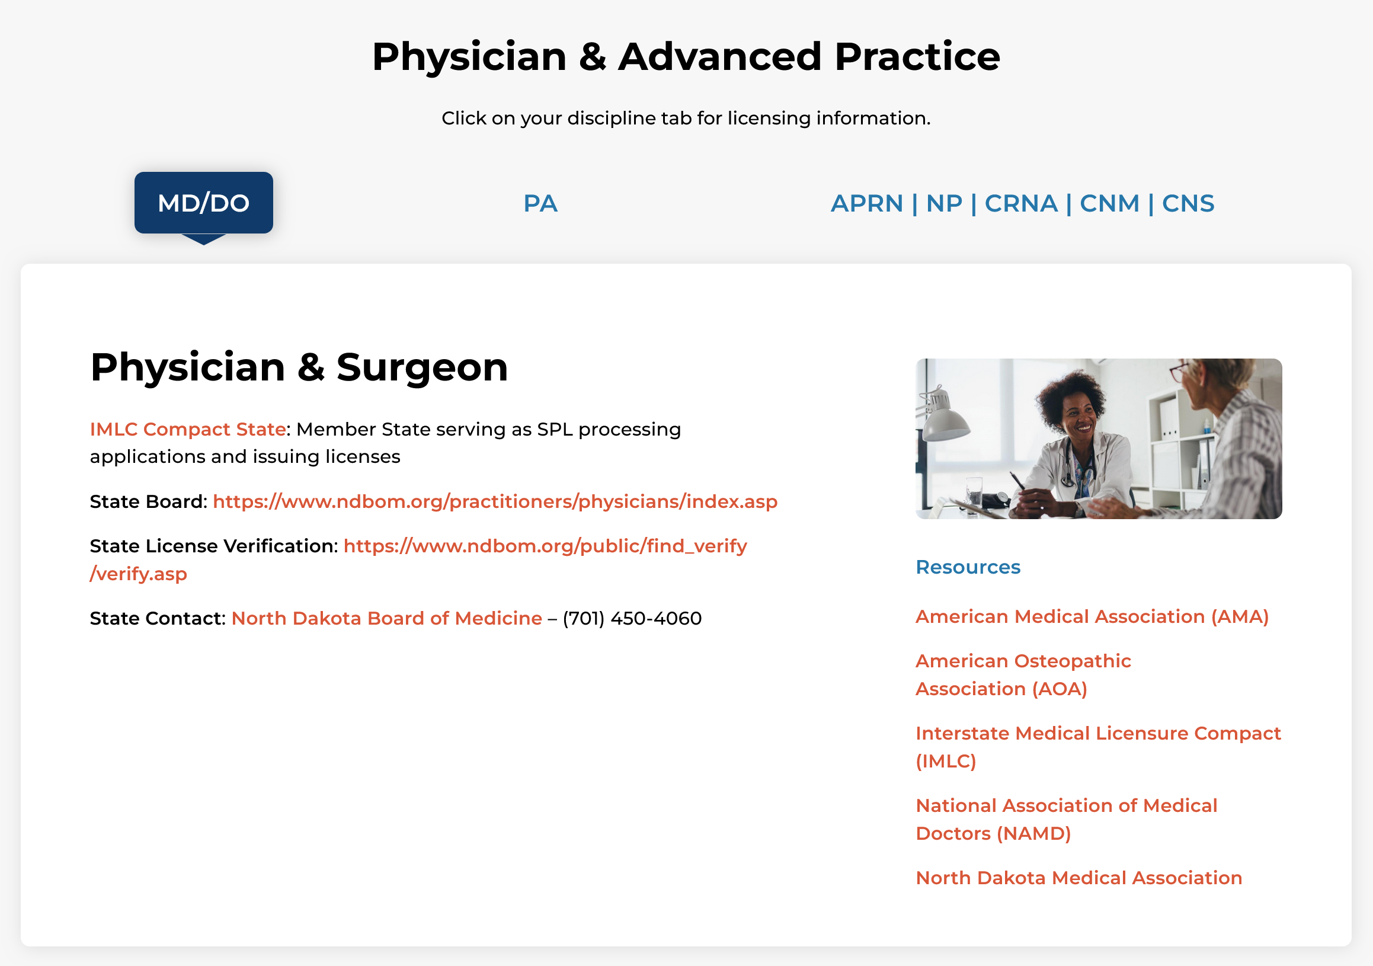Visit the State Board ndbom.org physicians URL
This screenshot has height=966, width=1373.
point(495,501)
